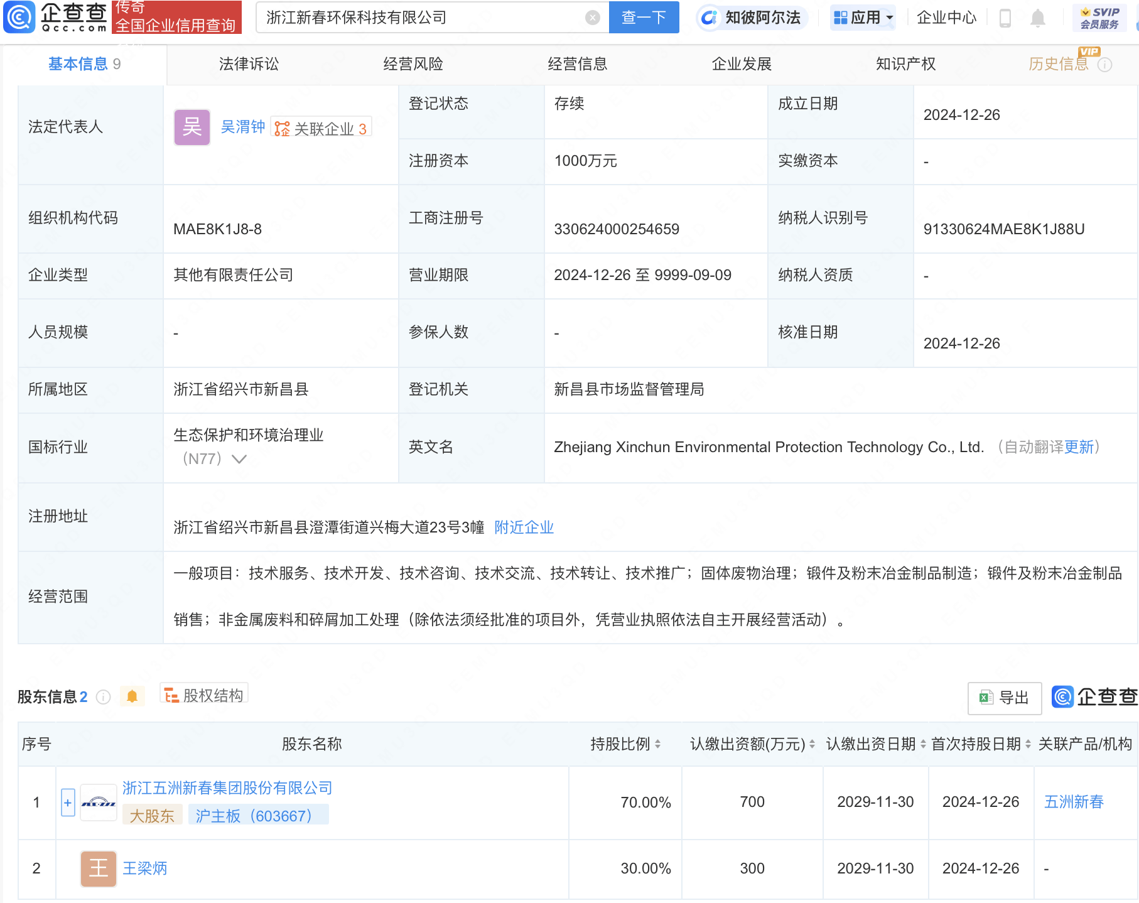1139x903 pixels.
Task: Click the 企查查 logo by the export button
Action: pos(1095,697)
